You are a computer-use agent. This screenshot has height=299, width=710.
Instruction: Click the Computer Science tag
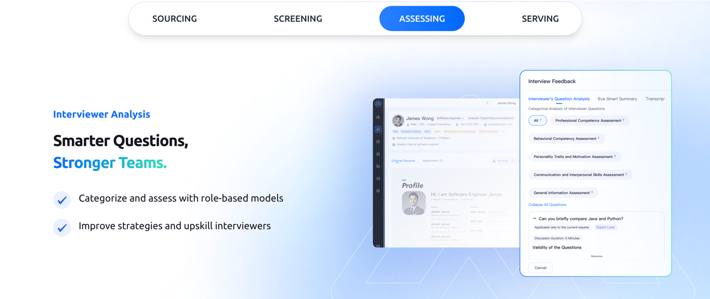pos(411,132)
